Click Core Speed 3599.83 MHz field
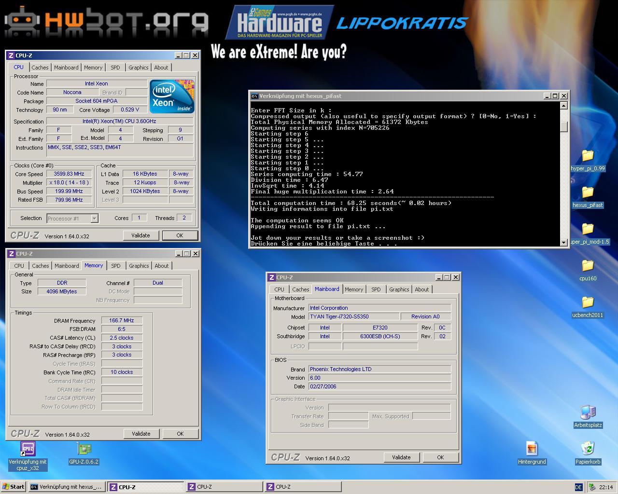Image resolution: width=618 pixels, height=494 pixels. (70, 174)
